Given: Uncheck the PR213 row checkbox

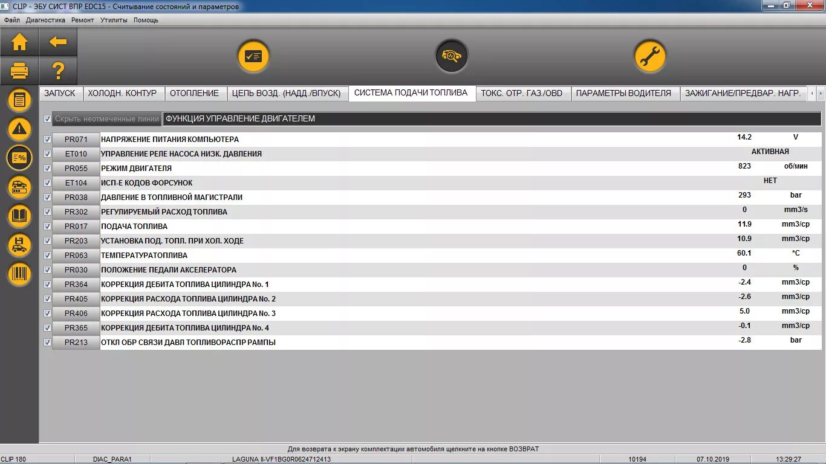Looking at the screenshot, I should tap(48, 342).
